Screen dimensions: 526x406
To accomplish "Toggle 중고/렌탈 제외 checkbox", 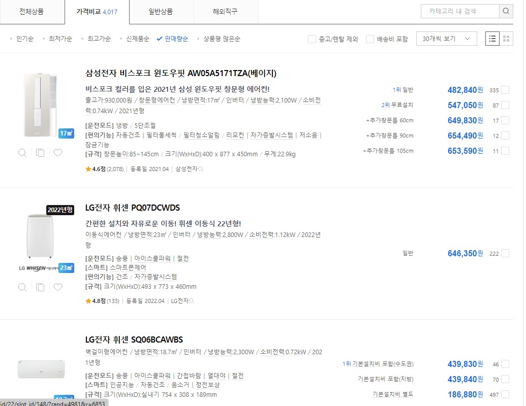I will (x=312, y=39).
